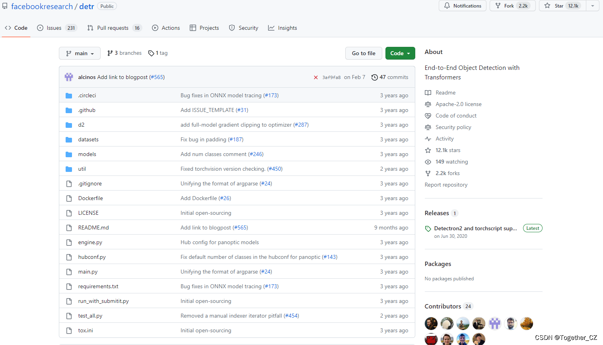Viewport: 603px width, 345px height.
Task: Click the Readme book icon in About
Action: point(428,93)
